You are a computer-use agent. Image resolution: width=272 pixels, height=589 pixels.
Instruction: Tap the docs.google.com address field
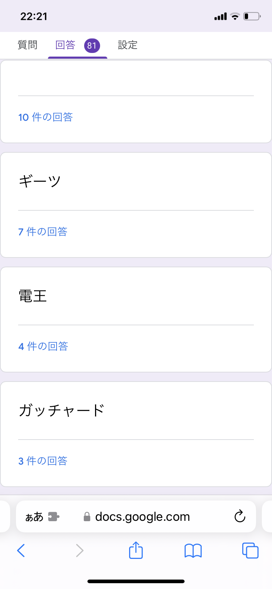[142, 516]
